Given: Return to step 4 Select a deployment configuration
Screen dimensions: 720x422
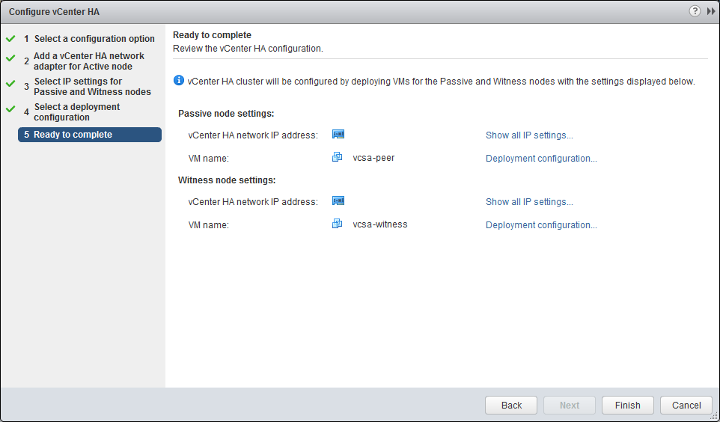Looking at the screenshot, I should point(77,112).
